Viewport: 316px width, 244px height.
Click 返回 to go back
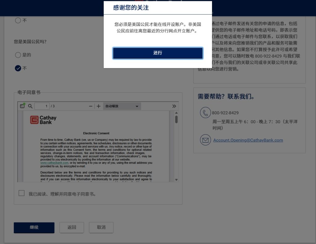tap(72, 227)
